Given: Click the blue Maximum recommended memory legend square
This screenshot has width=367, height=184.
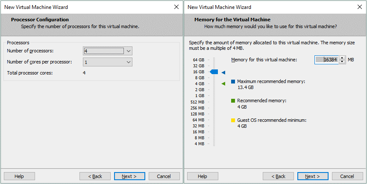Looking at the screenshot, I should pyautogui.click(x=233, y=81).
